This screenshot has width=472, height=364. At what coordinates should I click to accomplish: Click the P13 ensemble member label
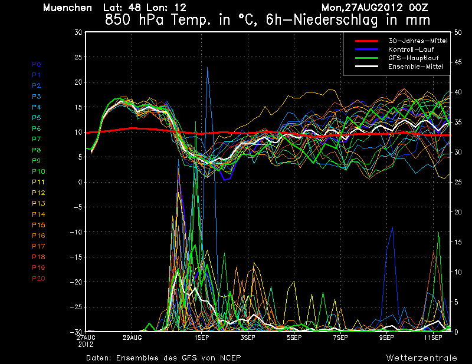(x=38, y=203)
